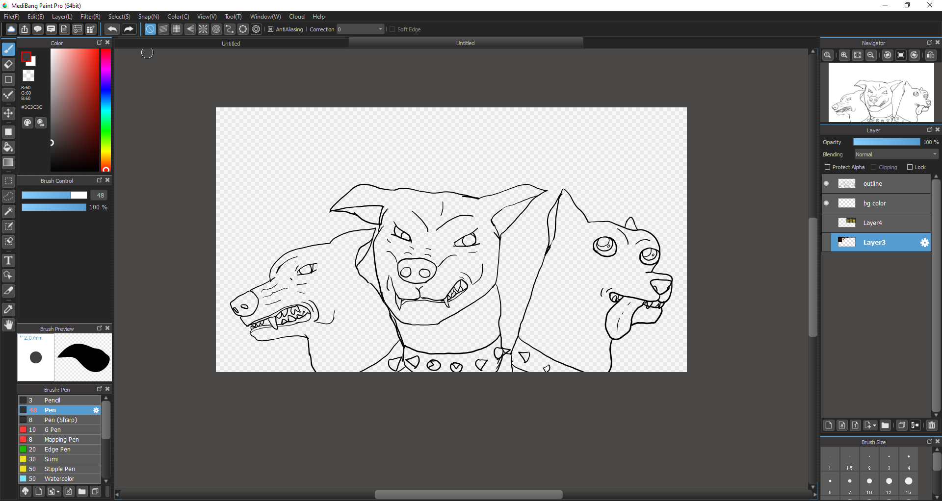Click the brush size slider in Brush Control
This screenshot has width=942, height=501.
[x=54, y=195]
